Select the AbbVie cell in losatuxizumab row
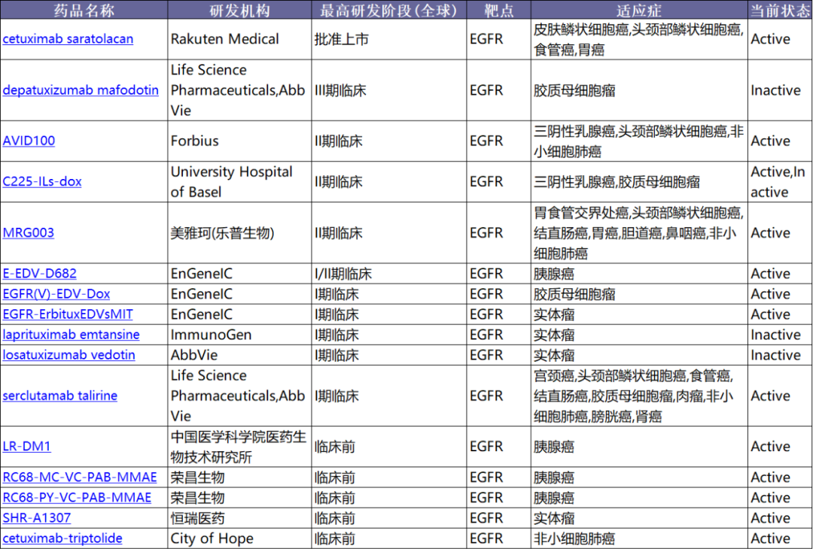Screen dimensions: 813x549 pos(239,355)
